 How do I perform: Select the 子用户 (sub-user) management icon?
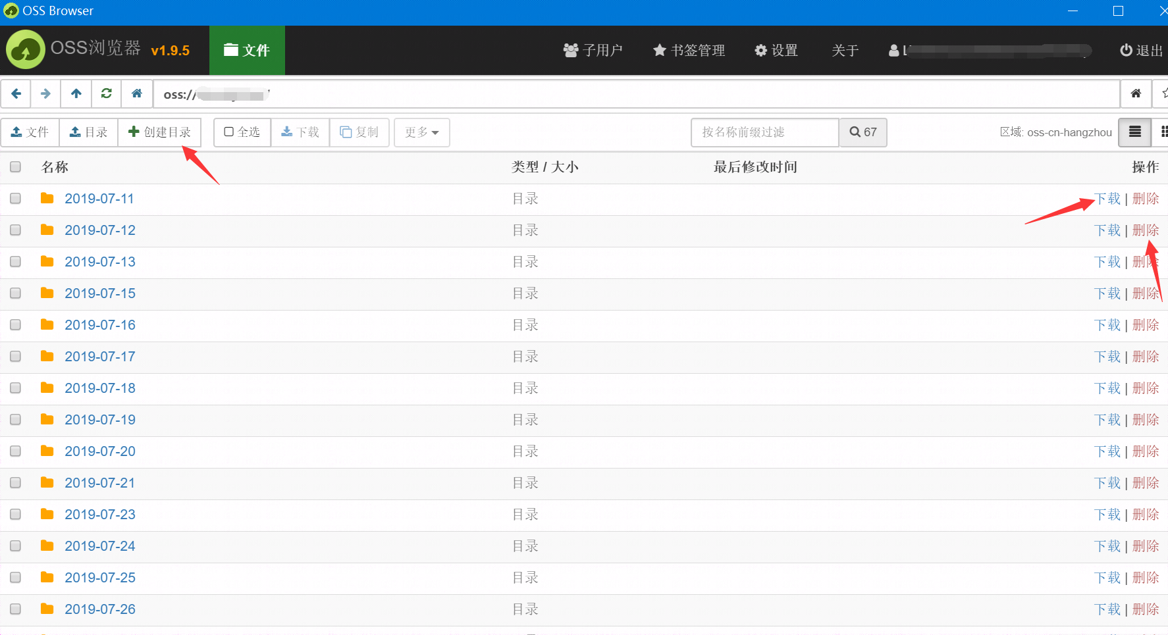(x=593, y=51)
